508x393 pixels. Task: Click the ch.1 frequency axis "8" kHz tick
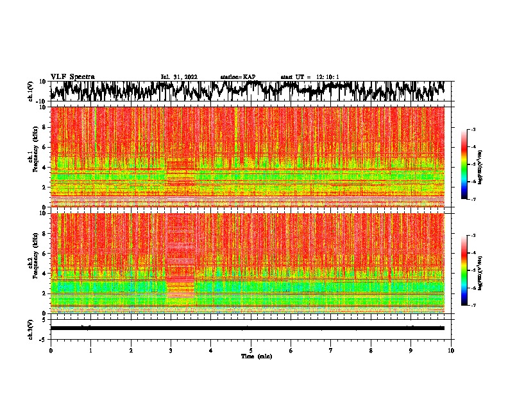click(45, 127)
